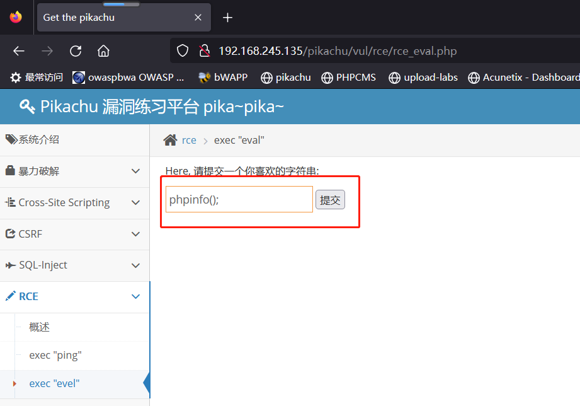The image size is (580, 406).
Task: Go forward to next page
Action: 47,50
